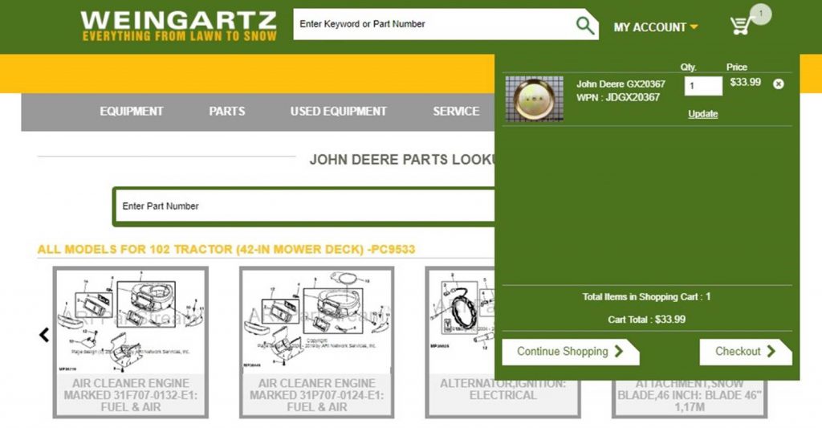Image resolution: width=822 pixels, height=428 pixels.
Task: Open the shopping cart icon
Action: tap(741, 25)
